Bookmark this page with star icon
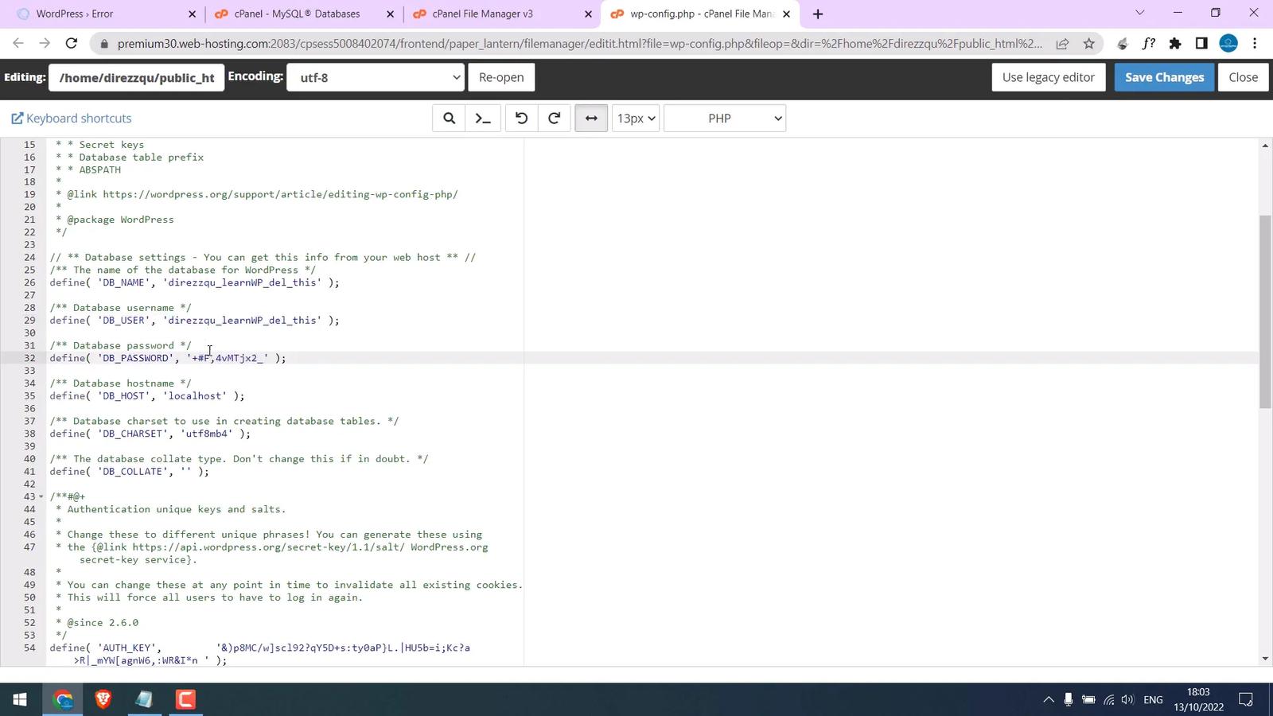 pos(1089,44)
